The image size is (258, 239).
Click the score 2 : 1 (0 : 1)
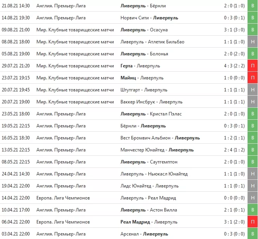(234, 210)
